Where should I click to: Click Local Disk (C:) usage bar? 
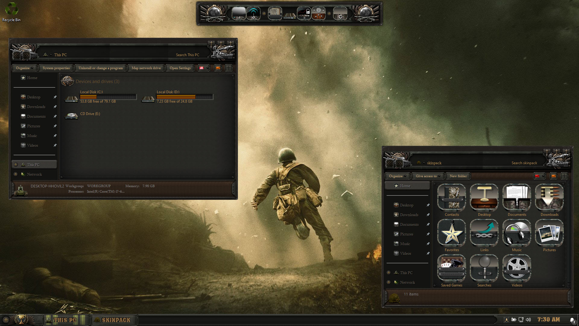(108, 97)
